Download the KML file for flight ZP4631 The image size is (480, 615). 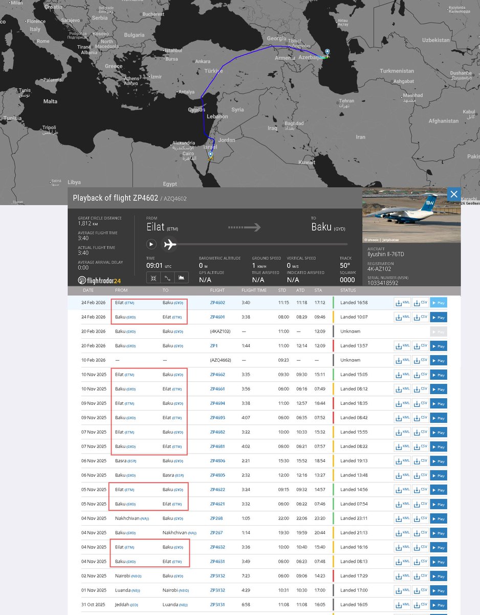coord(403,561)
